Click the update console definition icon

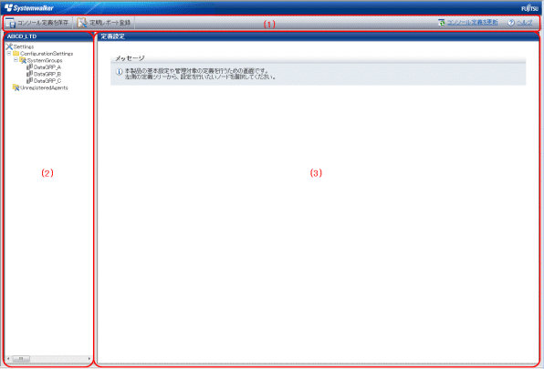[x=441, y=23]
